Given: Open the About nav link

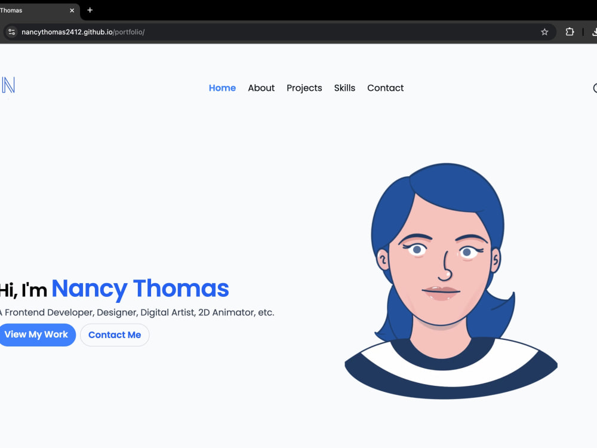Looking at the screenshot, I should (x=261, y=88).
